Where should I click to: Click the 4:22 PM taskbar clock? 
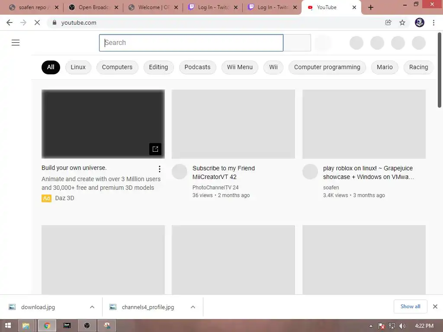coord(424,326)
